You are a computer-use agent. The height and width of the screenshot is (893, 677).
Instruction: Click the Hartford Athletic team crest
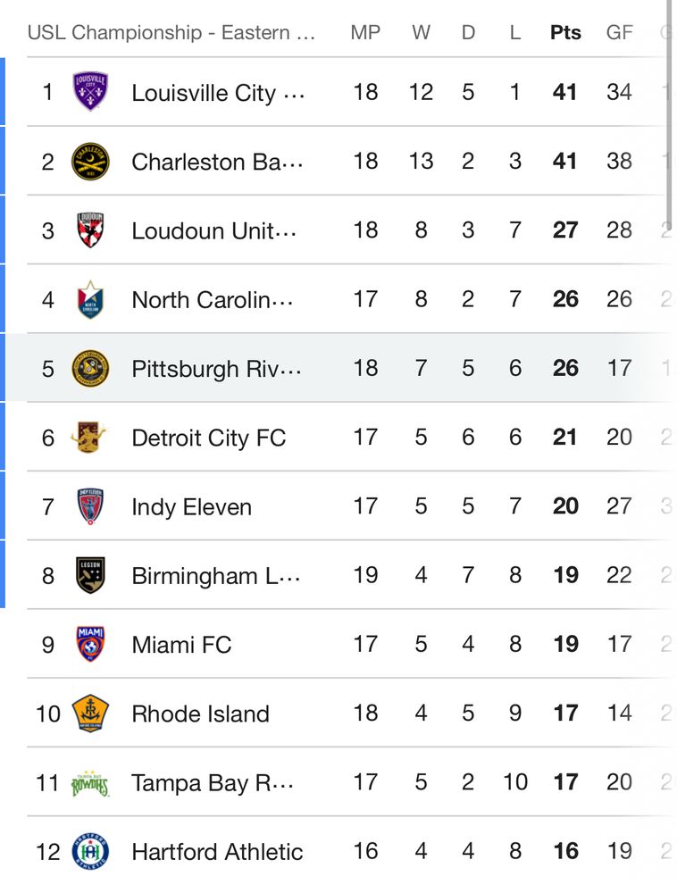point(90,851)
